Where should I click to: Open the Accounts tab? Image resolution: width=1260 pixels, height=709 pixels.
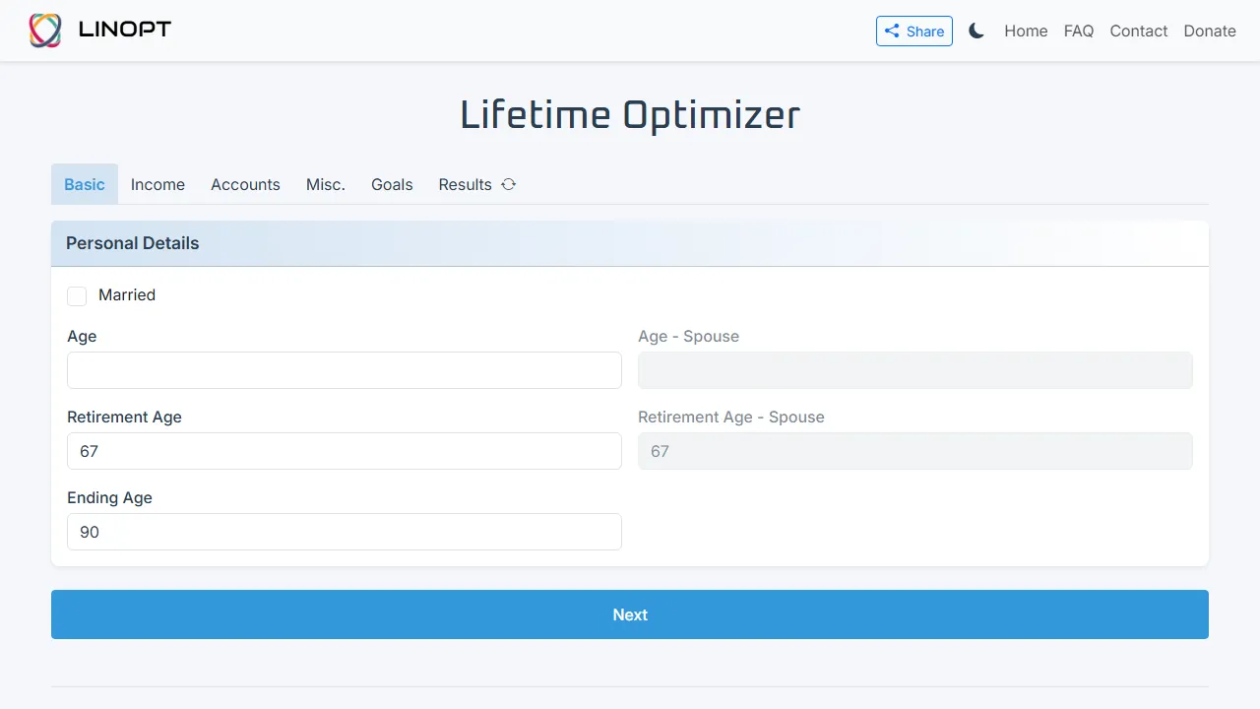pos(245,184)
